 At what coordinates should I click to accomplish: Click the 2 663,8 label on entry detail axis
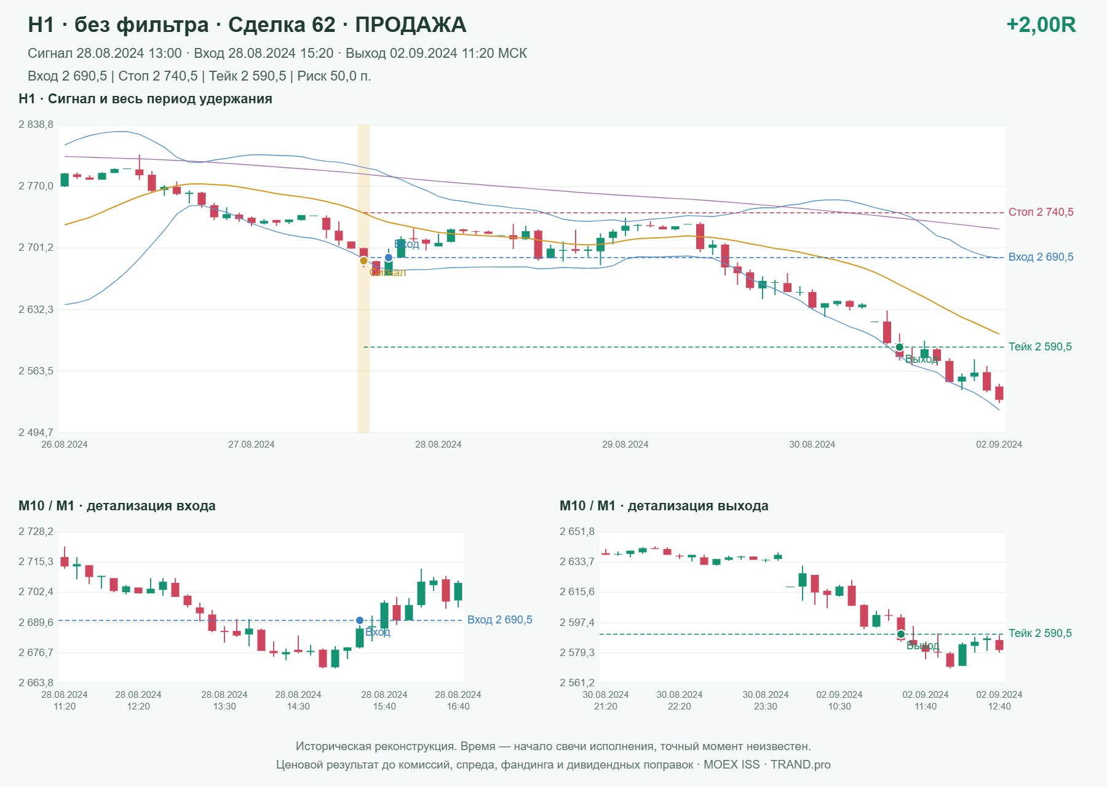point(36,682)
